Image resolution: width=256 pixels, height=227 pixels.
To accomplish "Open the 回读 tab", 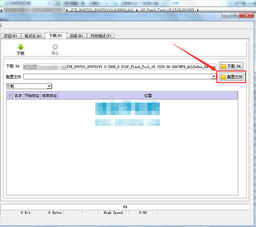I will (76, 36).
